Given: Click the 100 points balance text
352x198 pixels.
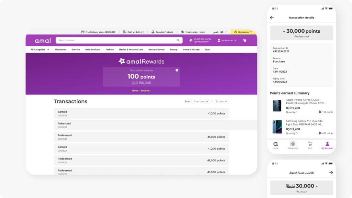Looking at the screenshot, I should pos(141,77).
